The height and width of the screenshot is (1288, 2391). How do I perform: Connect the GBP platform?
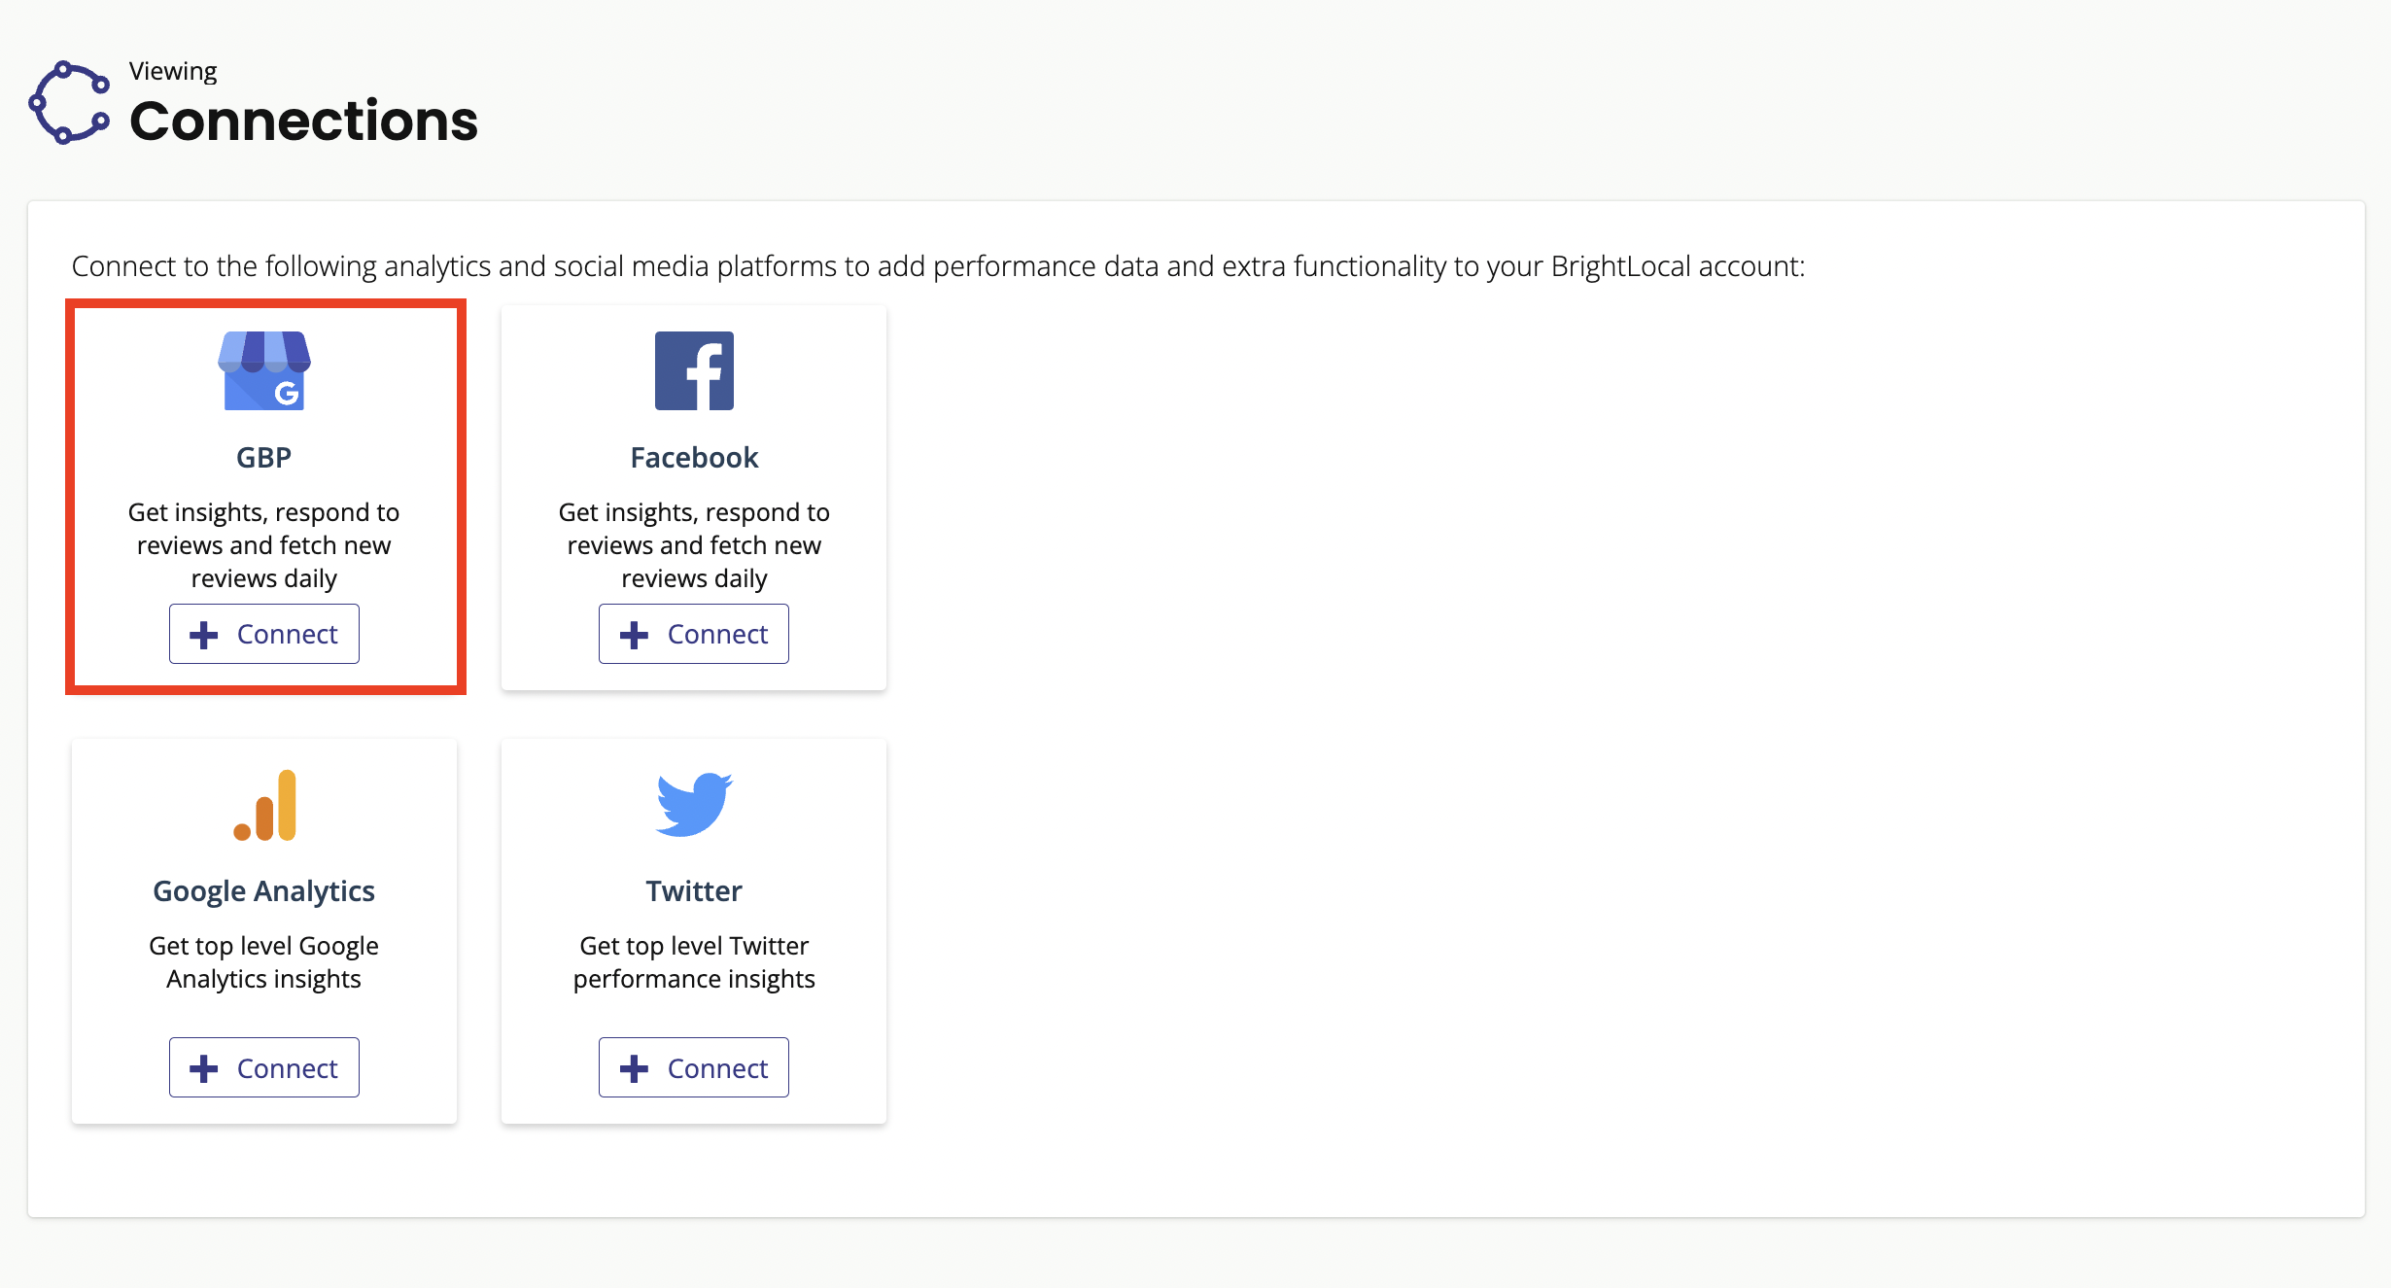click(264, 634)
